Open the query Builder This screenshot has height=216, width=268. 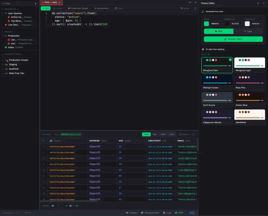pos(185,8)
